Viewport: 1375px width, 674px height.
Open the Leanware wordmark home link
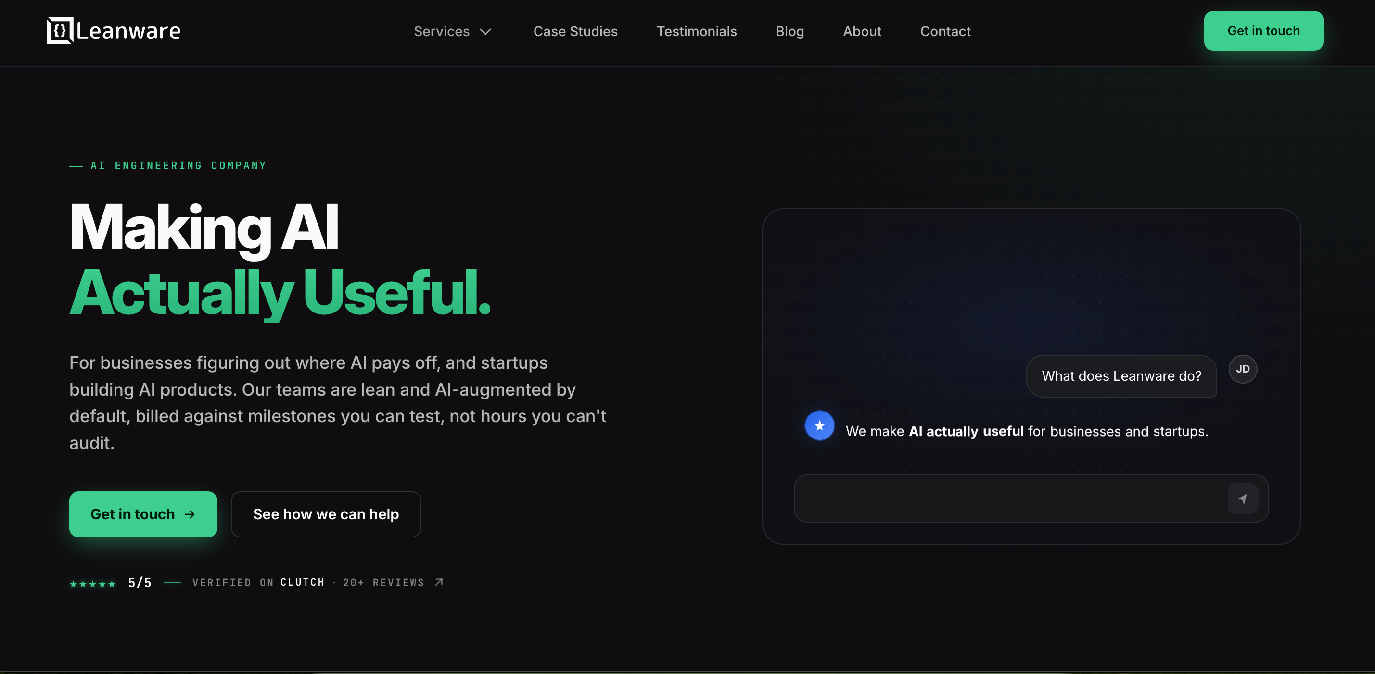128,31
